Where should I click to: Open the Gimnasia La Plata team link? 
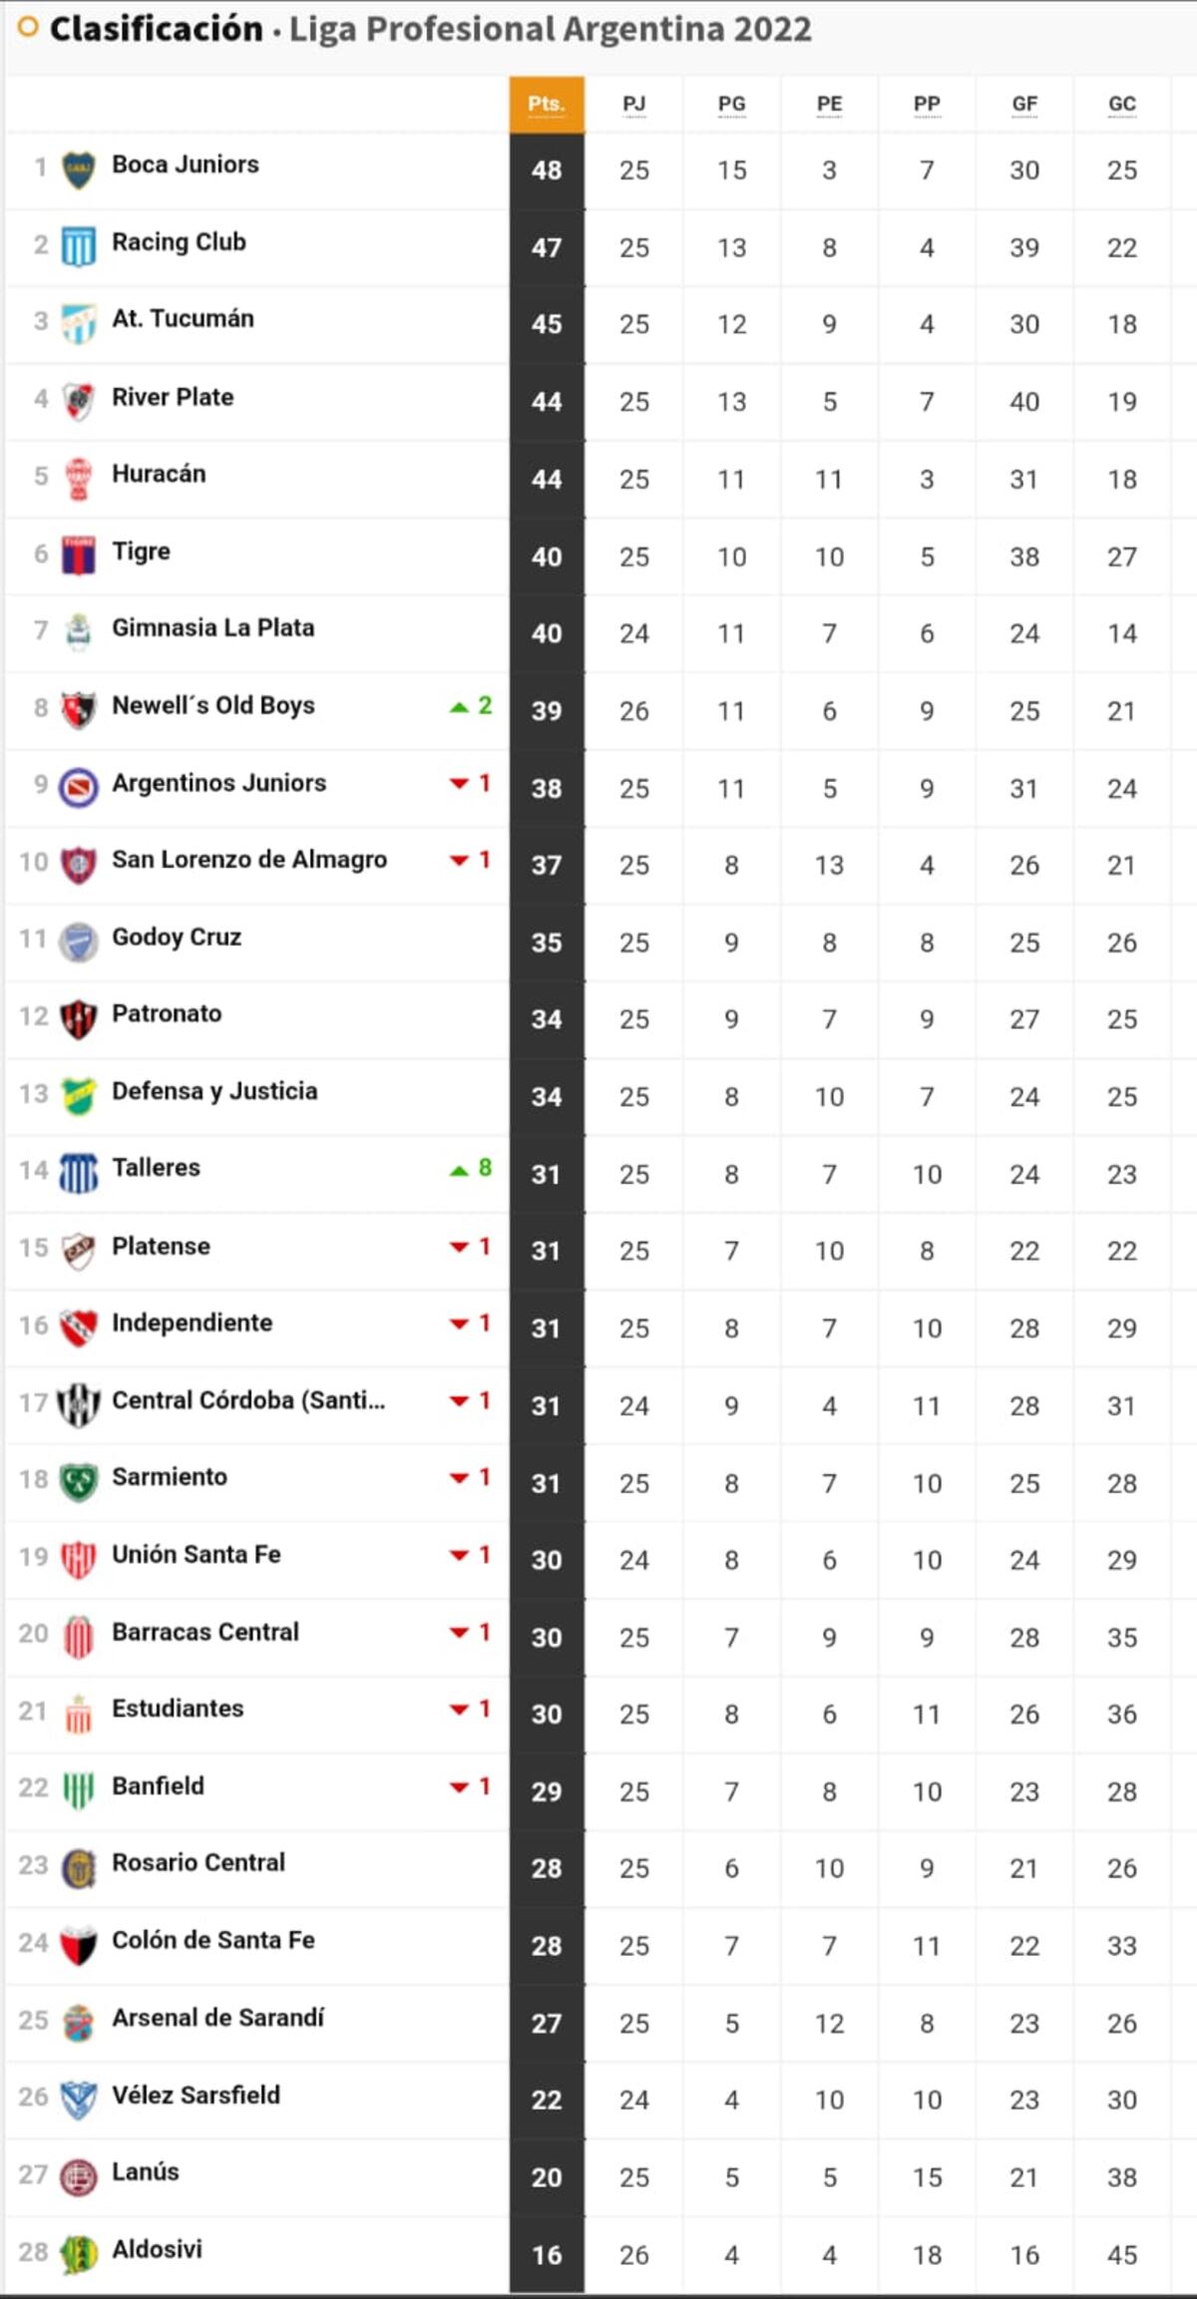pyautogui.click(x=212, y=627)
